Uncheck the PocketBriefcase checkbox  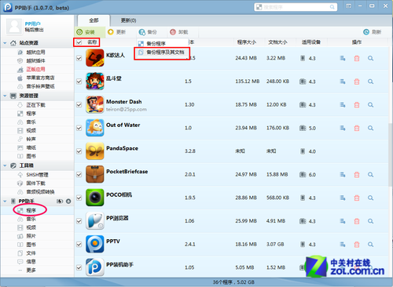[79, 174]
